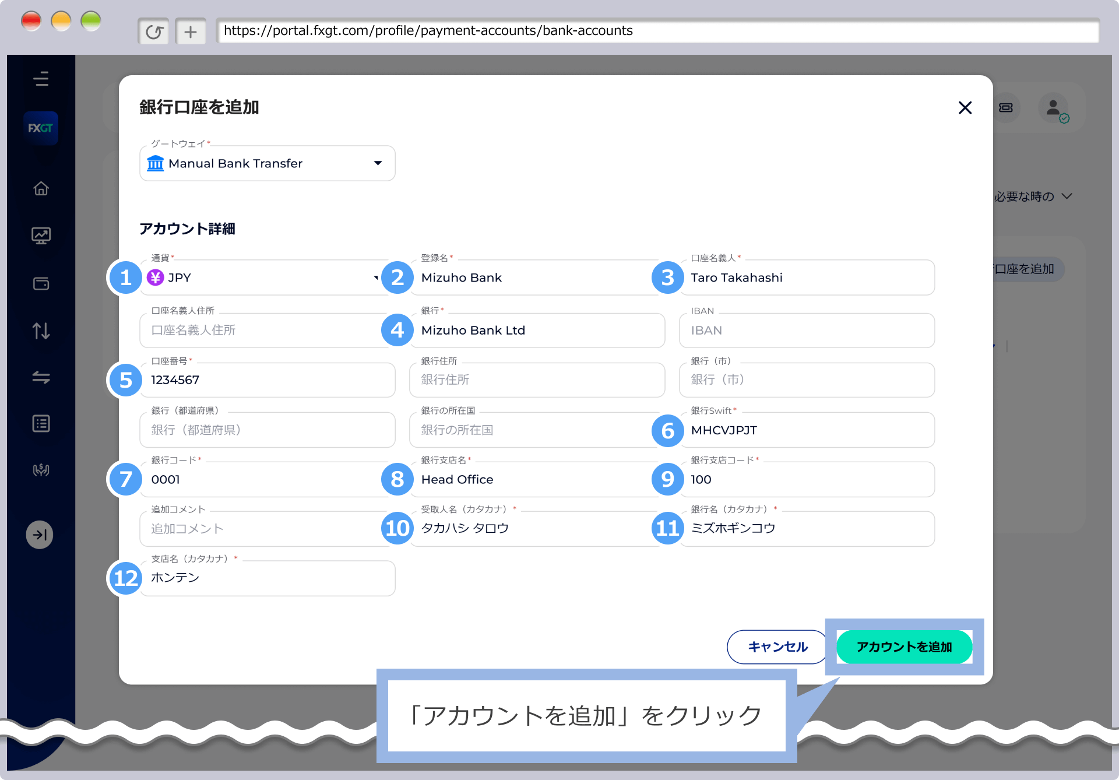Click the 口座名義人 field Taro Takahashi
1119x780 pixels.
pyautogui.click(x=807, y=277)
